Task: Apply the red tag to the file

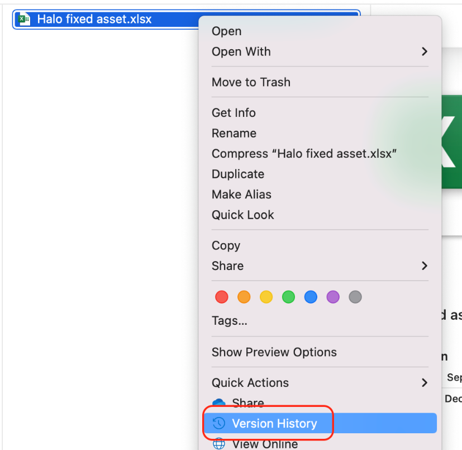Action: pyautogui.click(x=221, y=297)
